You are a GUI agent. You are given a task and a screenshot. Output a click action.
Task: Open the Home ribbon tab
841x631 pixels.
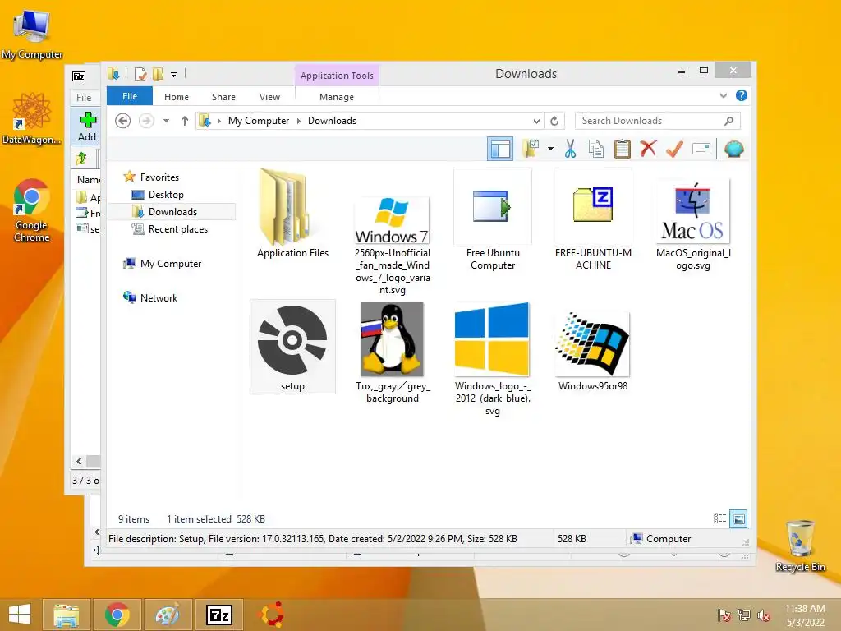177,97
